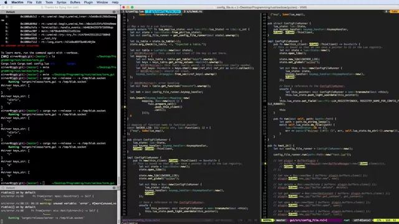Open the Edit menu
This screenshot has width=399, height=224.
point(39,2)
